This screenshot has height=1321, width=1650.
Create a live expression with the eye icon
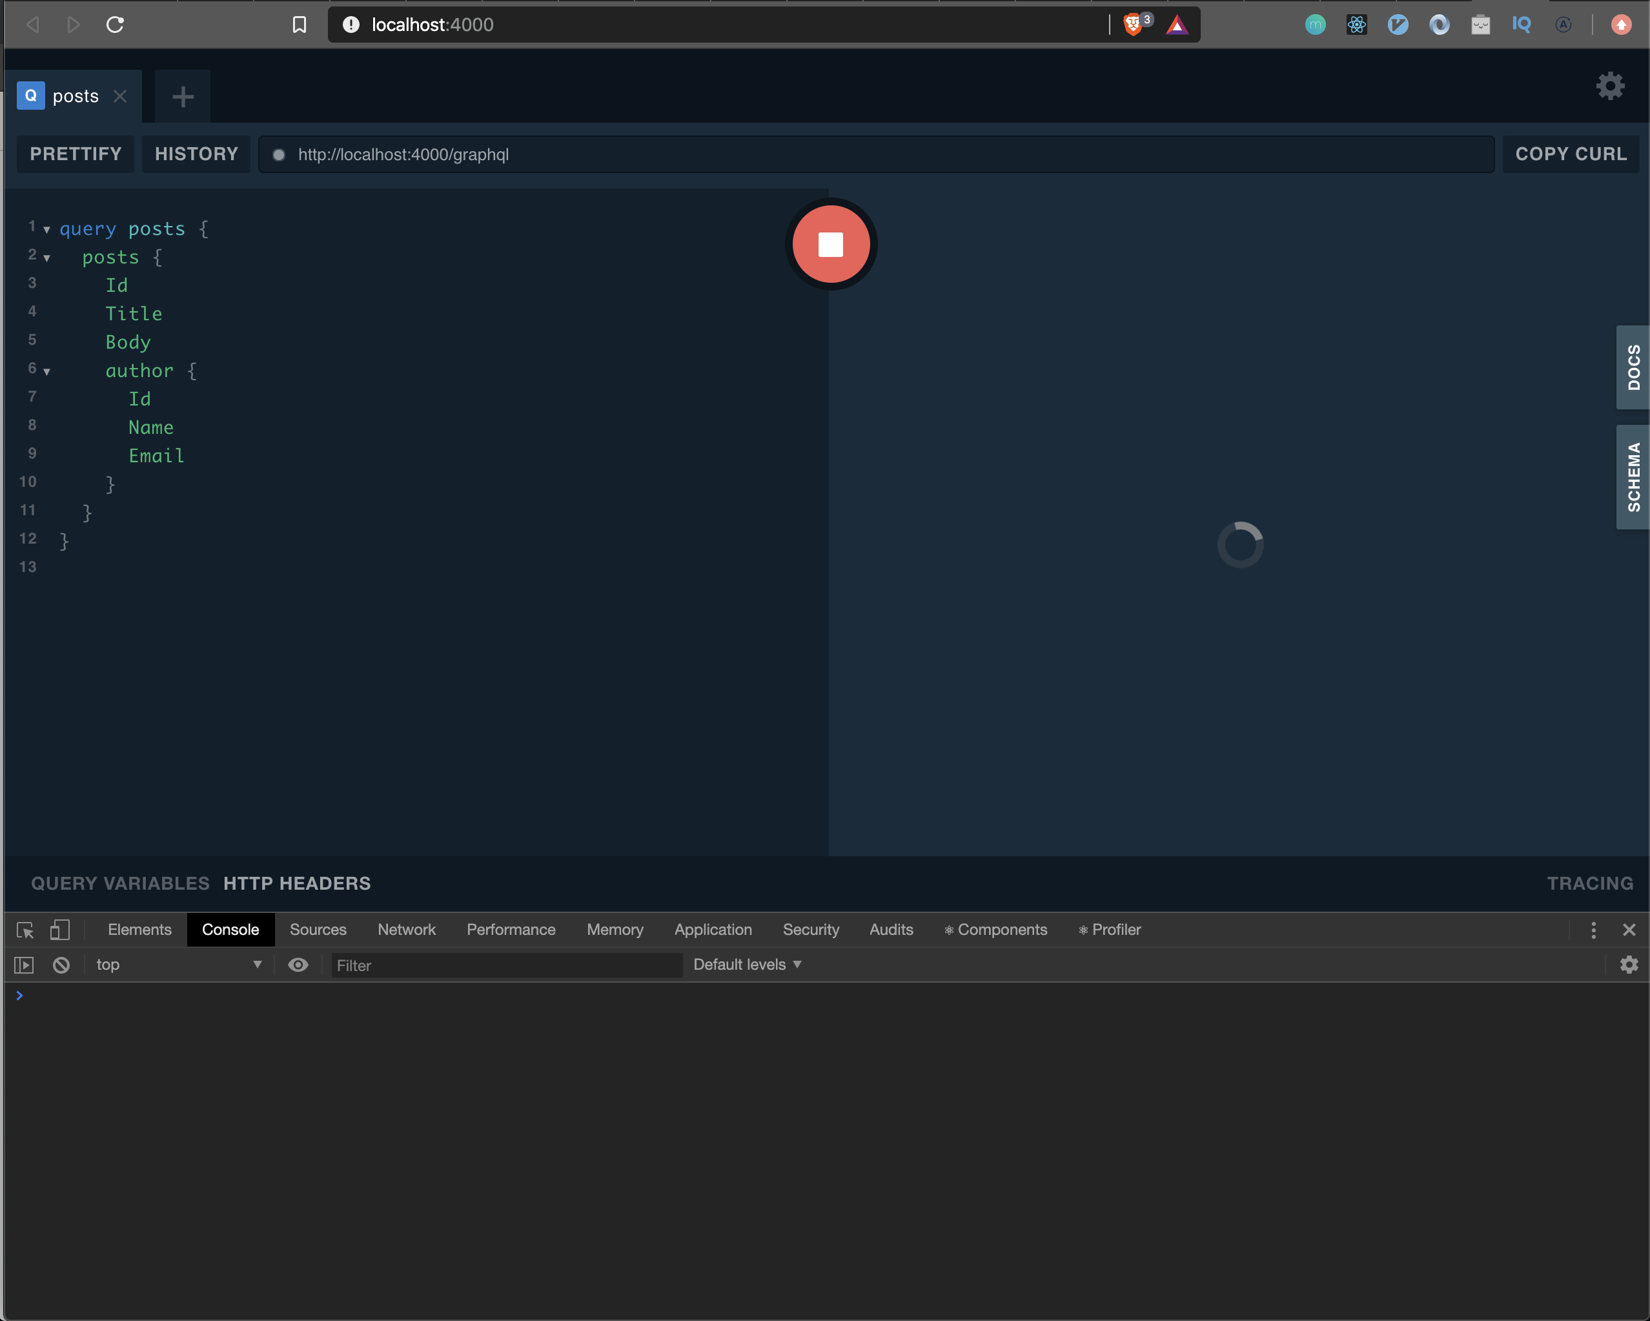(x=298, y=965)
